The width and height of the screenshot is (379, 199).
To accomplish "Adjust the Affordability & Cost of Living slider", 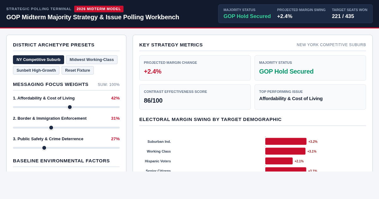I will coord(66,107).
